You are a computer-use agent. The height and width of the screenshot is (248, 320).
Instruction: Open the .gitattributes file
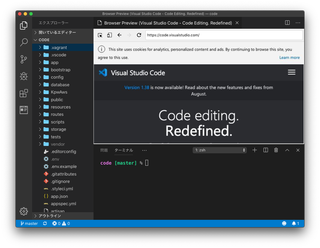pyautogui.click(x=63, y=174)
